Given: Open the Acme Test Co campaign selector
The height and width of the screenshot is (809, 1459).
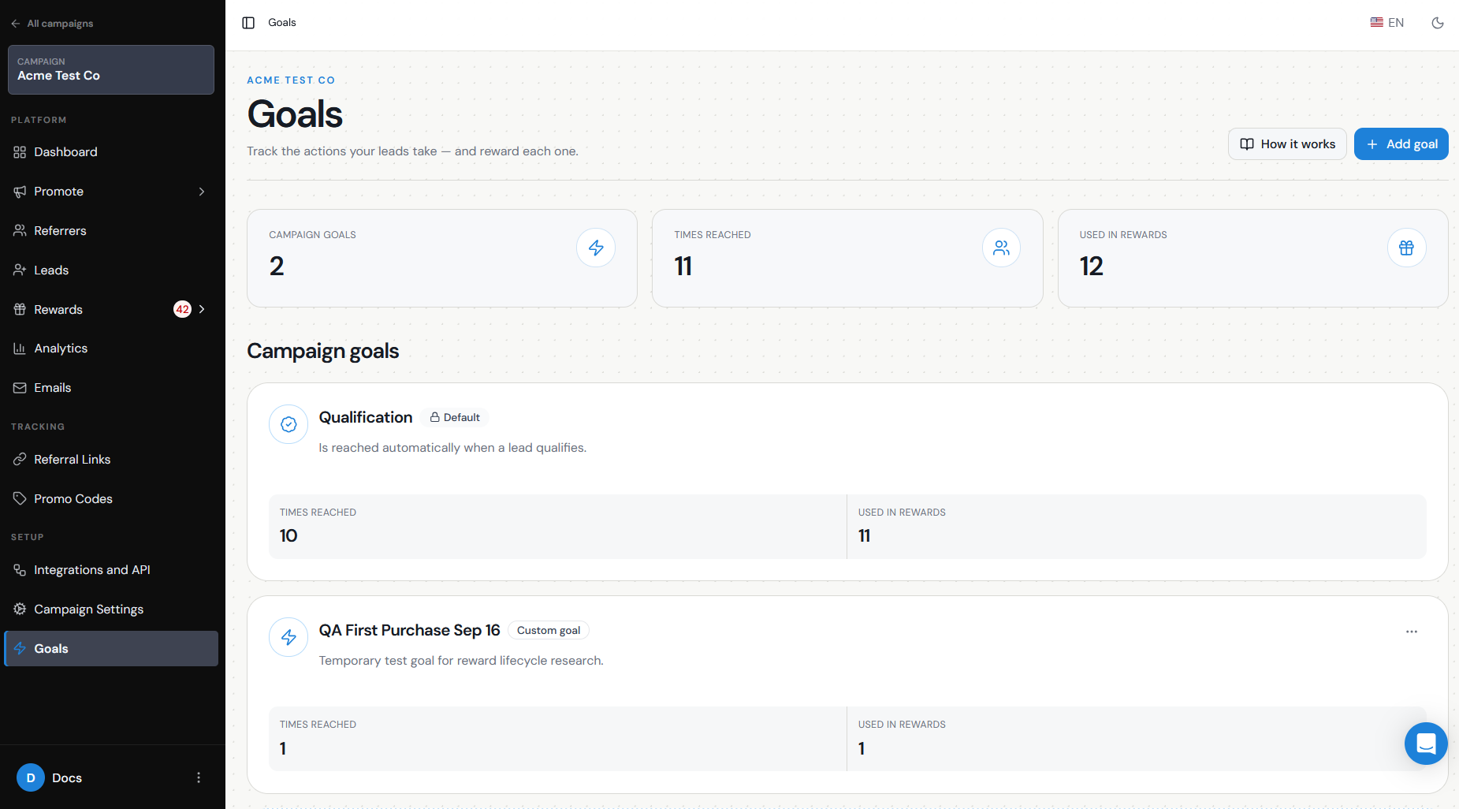Looking at the screenshot, I should pos(111,69).
